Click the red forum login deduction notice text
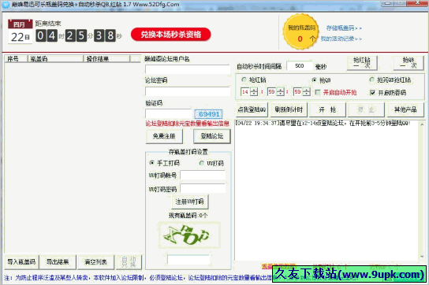The width and height of the screenshot is (429, 285). [x=187, y=124]
